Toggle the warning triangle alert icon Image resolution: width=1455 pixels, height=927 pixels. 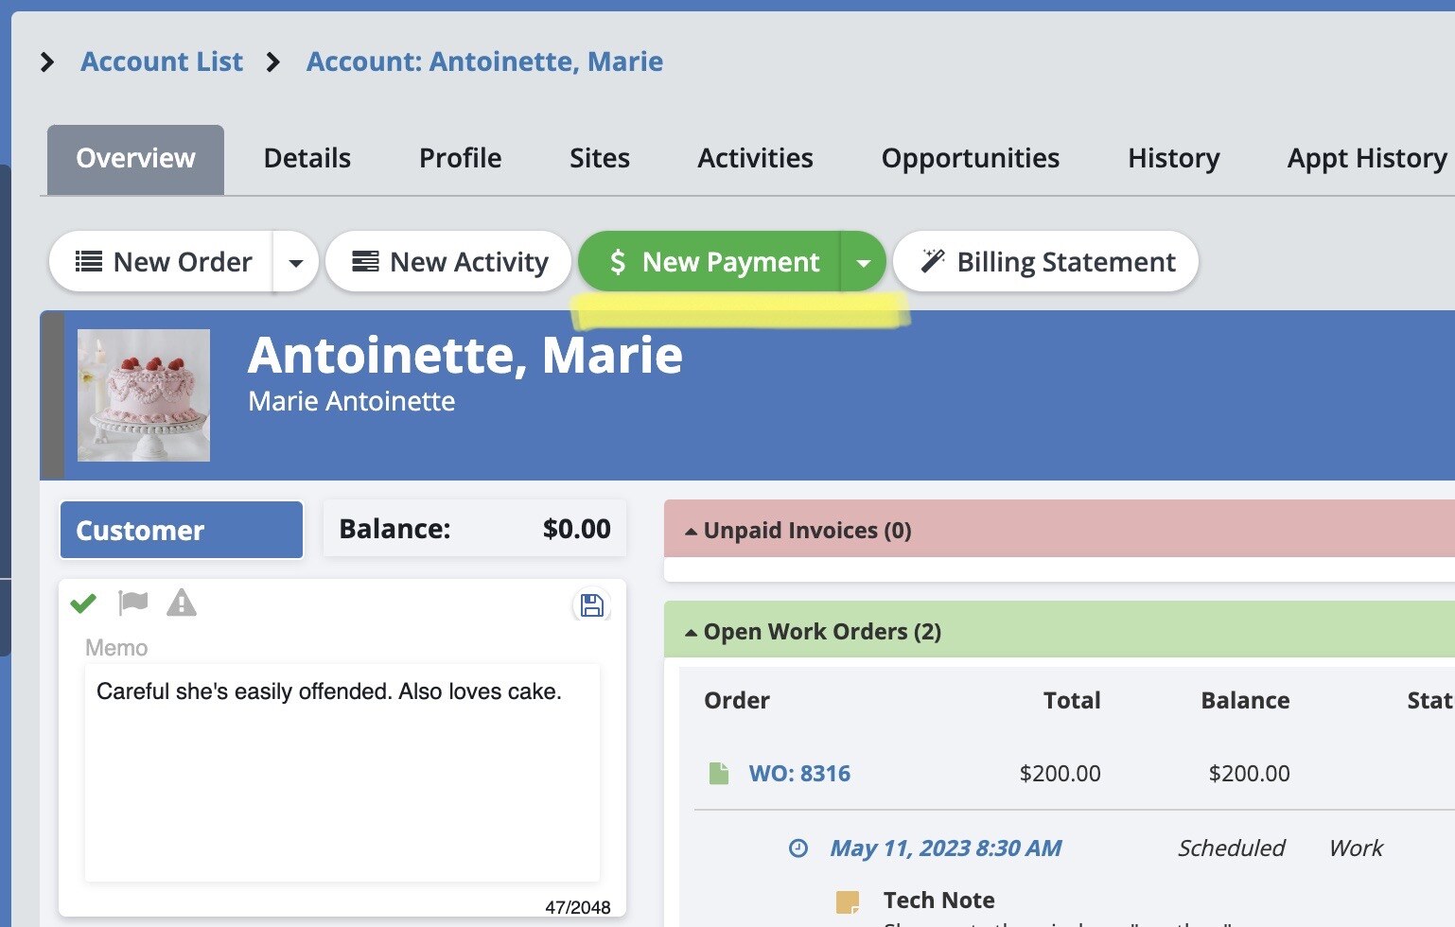click(181, 603)
